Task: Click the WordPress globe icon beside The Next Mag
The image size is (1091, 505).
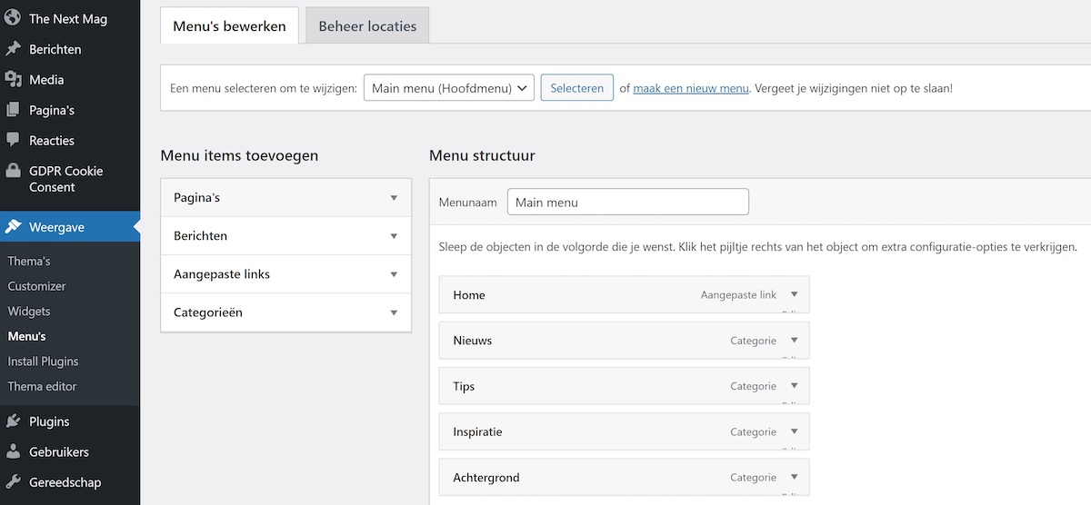Action: pyautogui.click(x=13, y=18)
